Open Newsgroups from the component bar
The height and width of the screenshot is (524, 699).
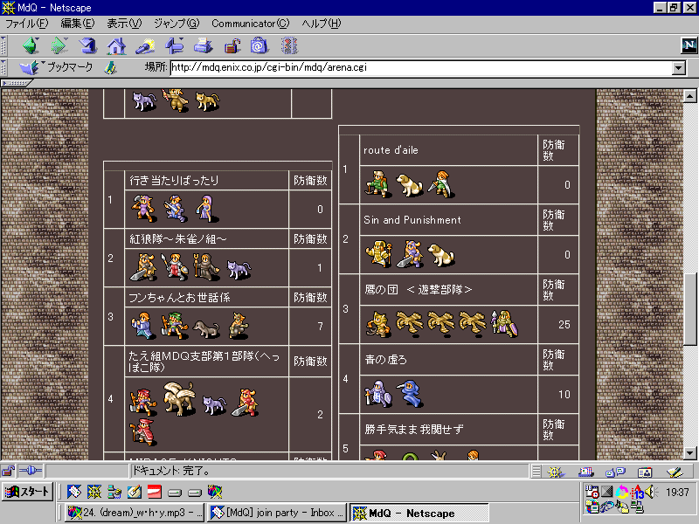click(616, 472)
